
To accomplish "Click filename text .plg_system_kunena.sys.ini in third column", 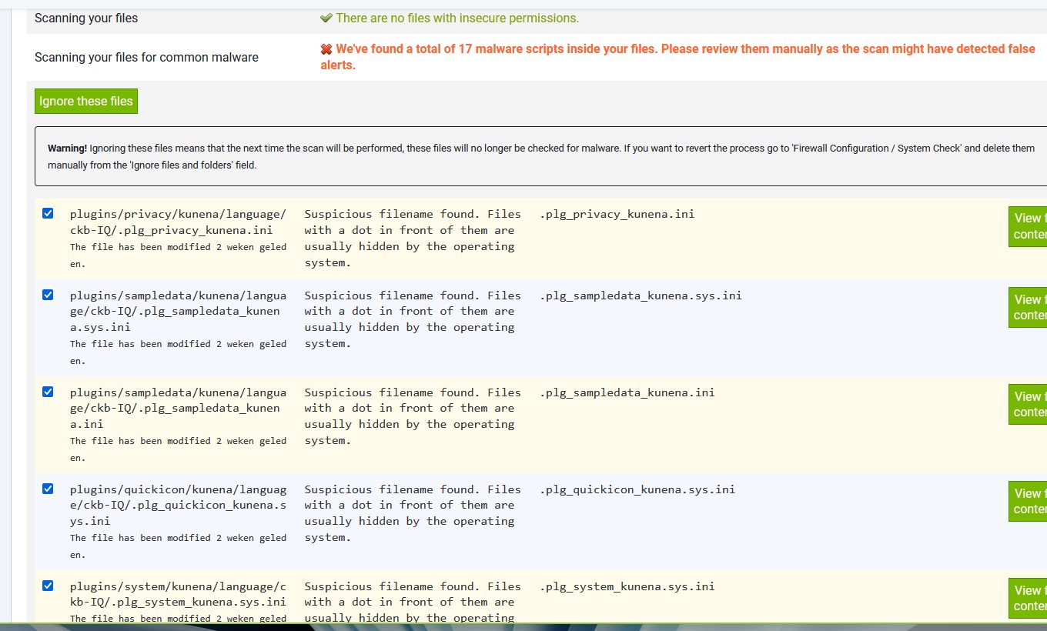I will coord(627,586).
